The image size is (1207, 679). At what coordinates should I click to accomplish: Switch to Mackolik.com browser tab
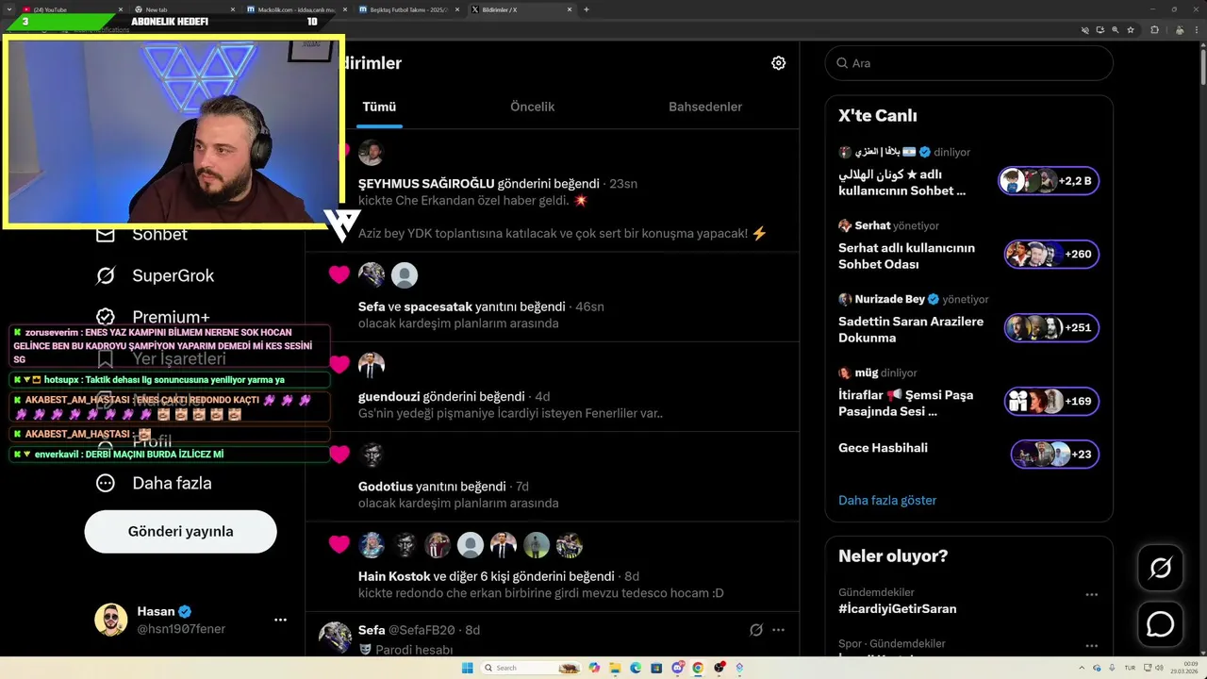coord(295,9)
